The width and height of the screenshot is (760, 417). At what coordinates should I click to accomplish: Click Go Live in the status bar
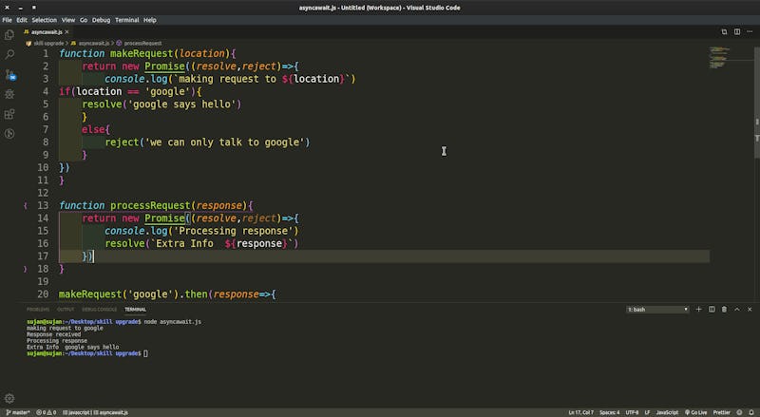coord(697,412)
